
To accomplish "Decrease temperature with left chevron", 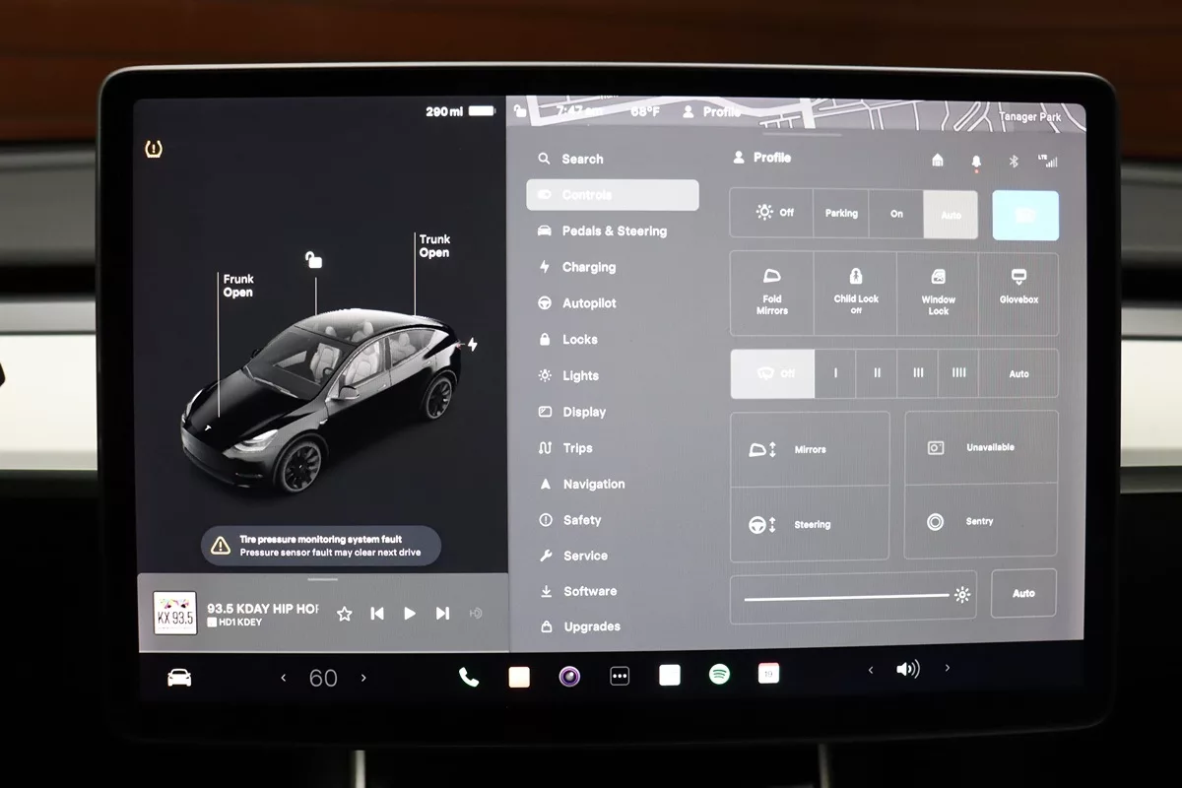I will 284,678.
